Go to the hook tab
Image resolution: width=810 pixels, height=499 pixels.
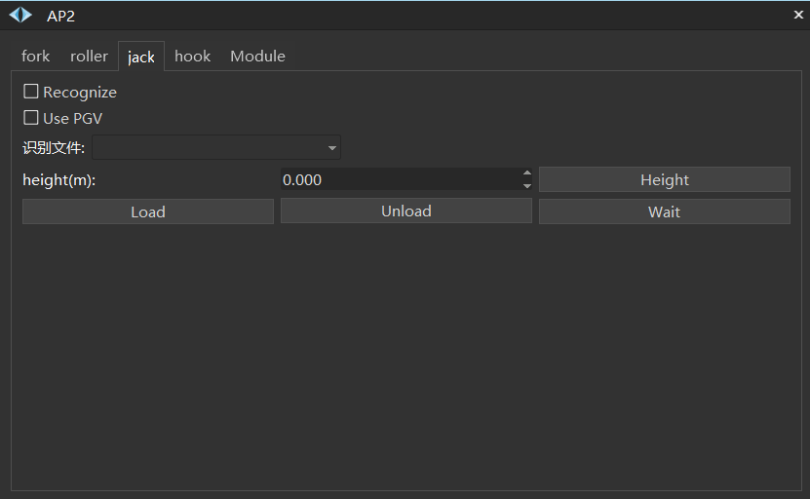coord(192,57)
